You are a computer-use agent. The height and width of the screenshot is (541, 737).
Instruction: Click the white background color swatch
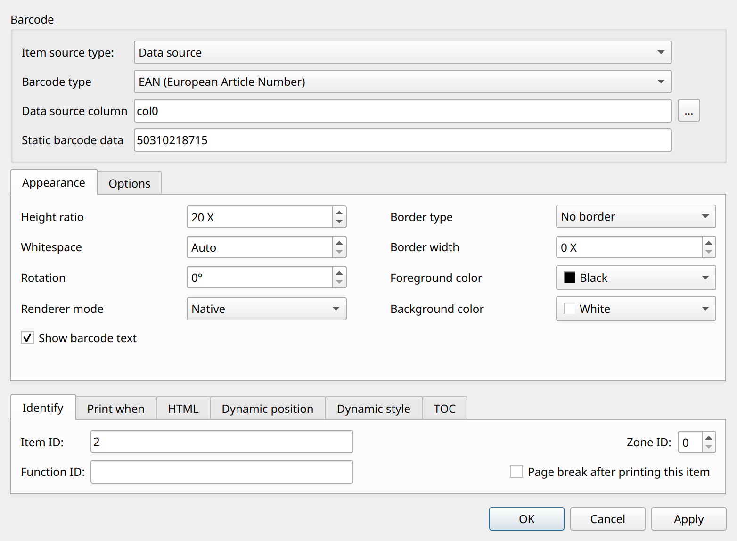pos(569,309)
